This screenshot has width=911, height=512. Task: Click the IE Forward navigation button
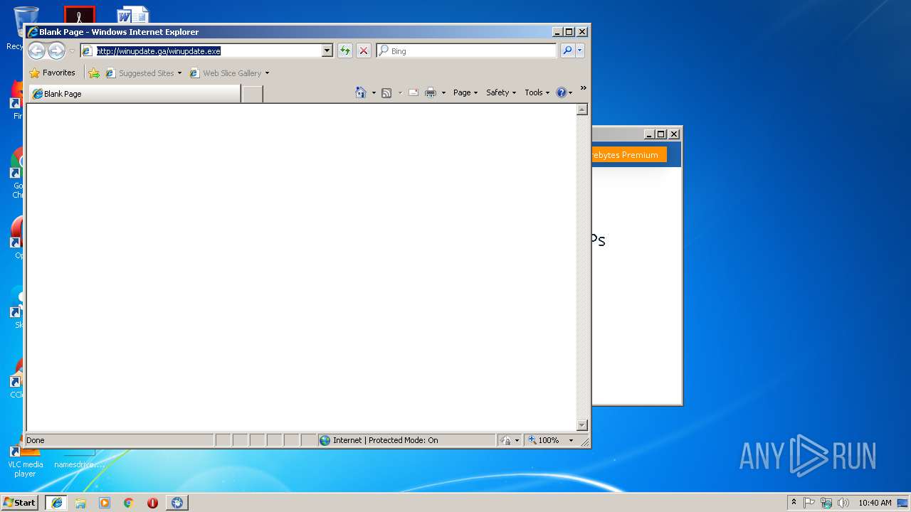click(x=56, y=50)
